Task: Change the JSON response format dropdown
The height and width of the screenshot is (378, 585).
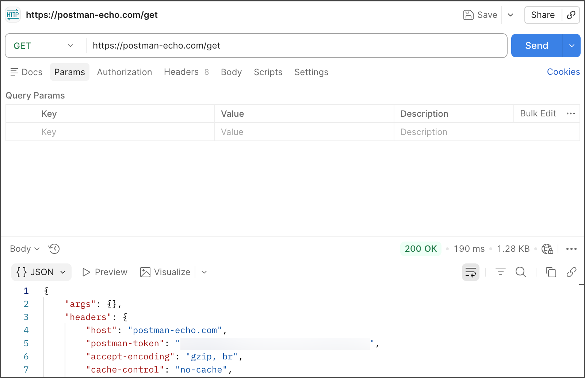Action: [x=41, y=272]
